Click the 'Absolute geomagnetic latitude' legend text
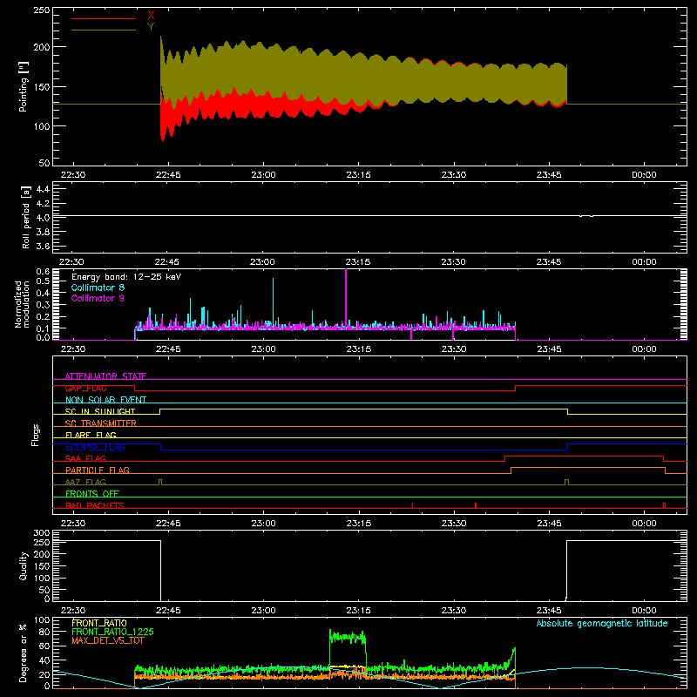This screenshot has width=697, height=697. pos(602,623)
